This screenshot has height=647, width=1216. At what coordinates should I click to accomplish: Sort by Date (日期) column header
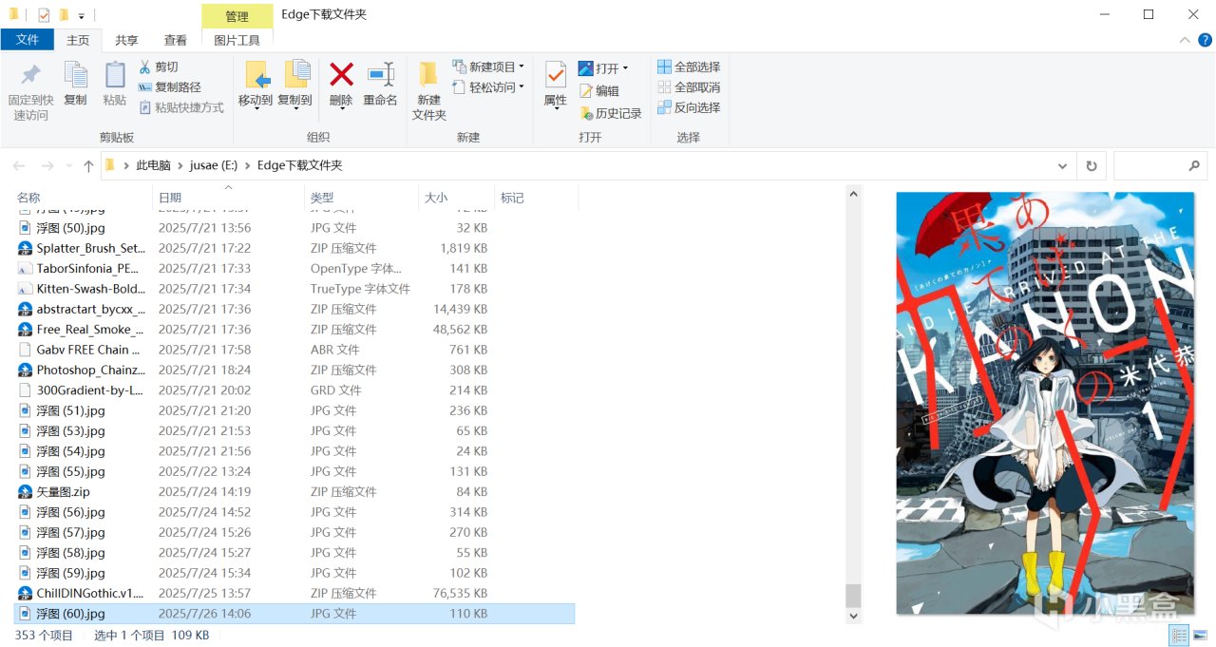coord(228,198)
